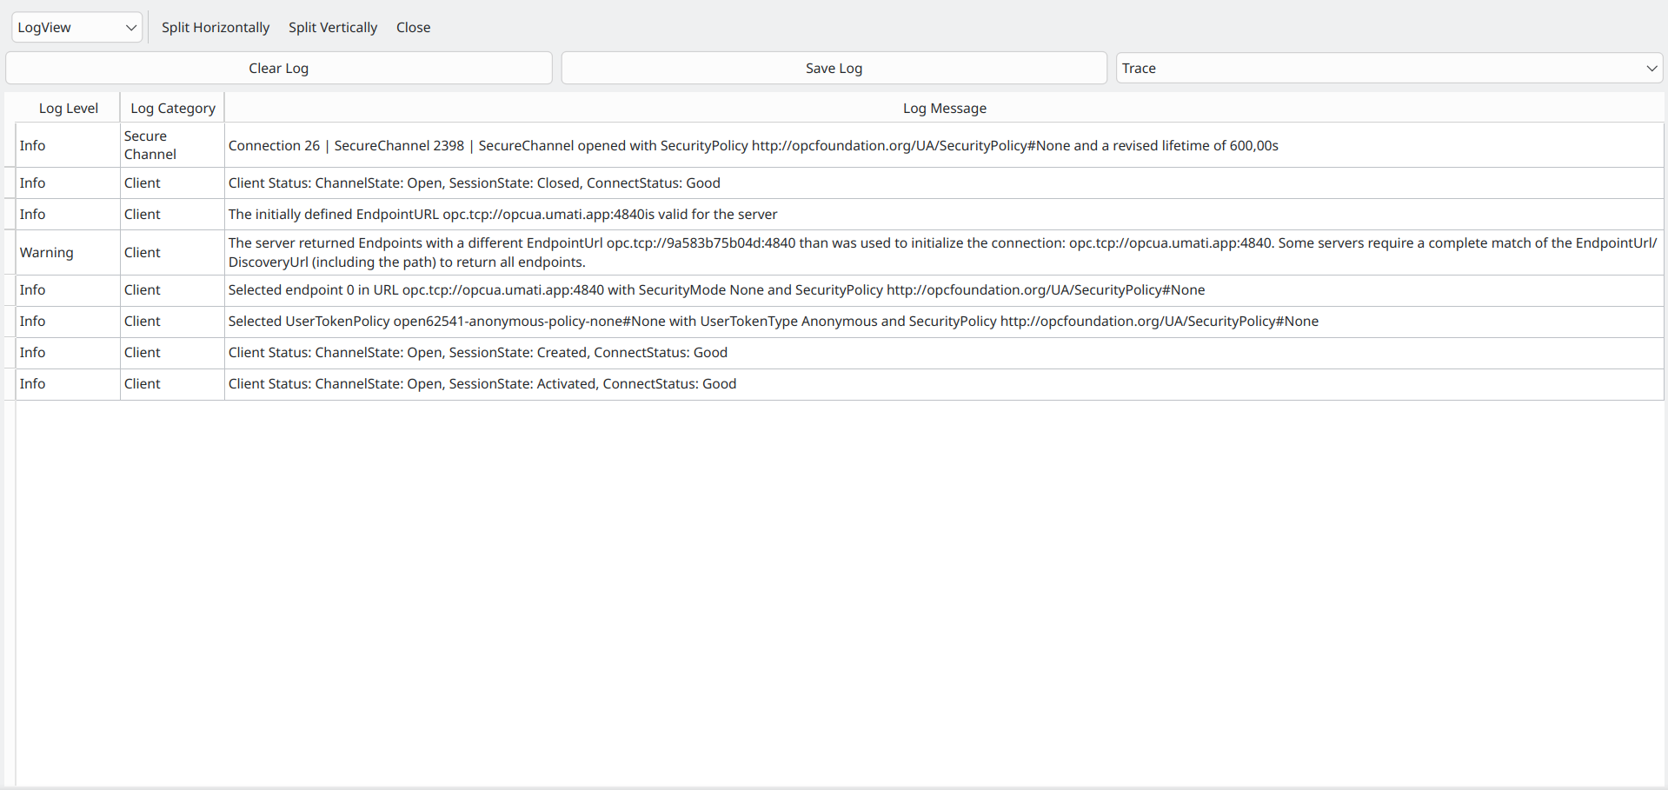The height and width of the screenshot is (790, 1668).
Task: Select the SecureChannel opened log message
Action: [753, 146]
